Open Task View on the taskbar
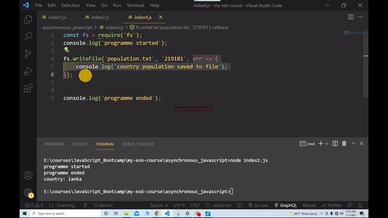 click(116, 214)
